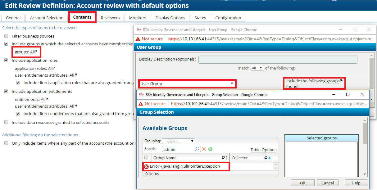Image resolution: width=377 pixels, height=190 pixels.
Task: Check Include data resources granted to selected accounts
Action: 7,123
